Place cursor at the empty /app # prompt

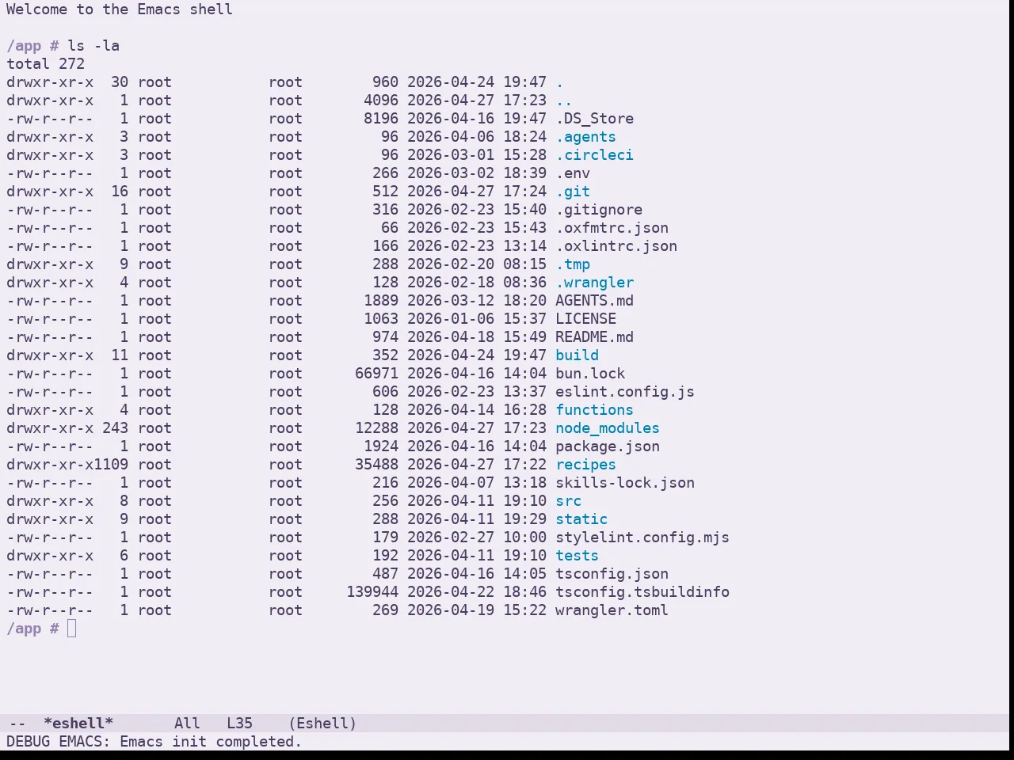[71, 629]
